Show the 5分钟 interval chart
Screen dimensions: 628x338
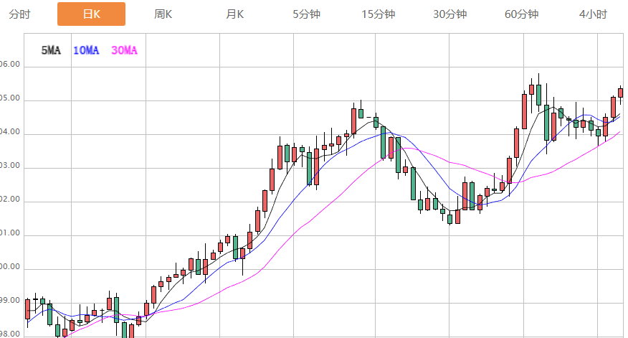coord(306,14)
